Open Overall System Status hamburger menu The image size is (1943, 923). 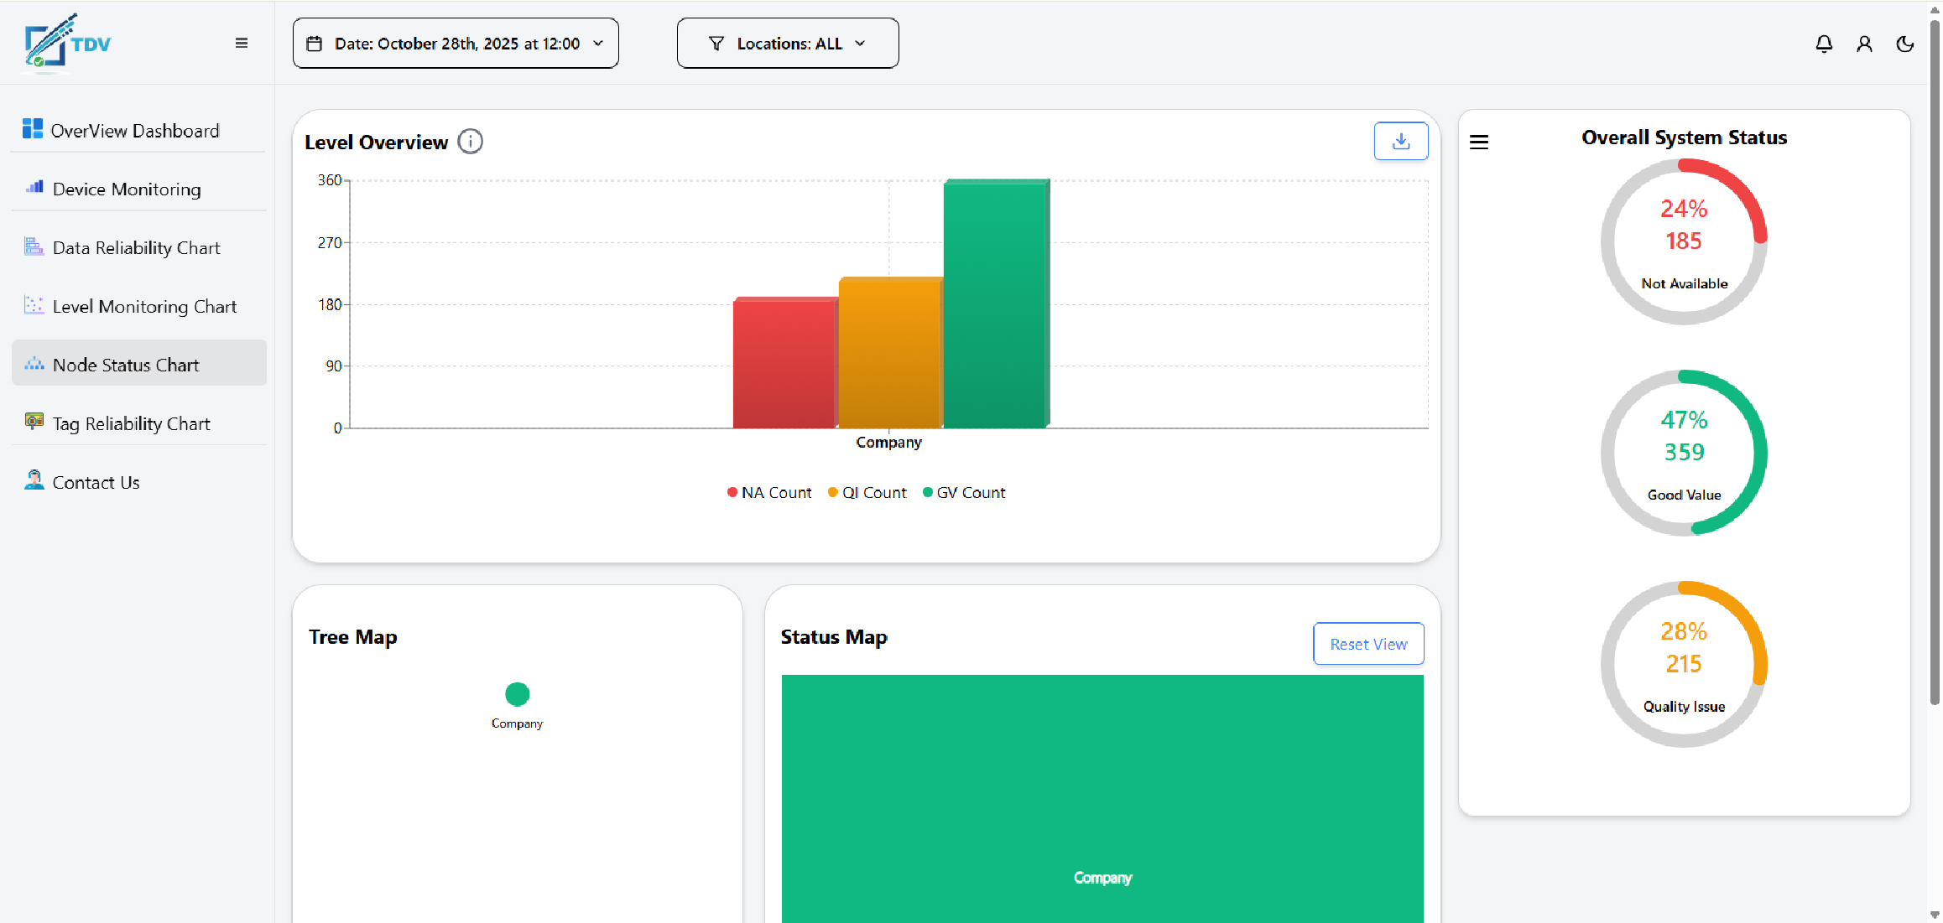(x=1479, y=142)
